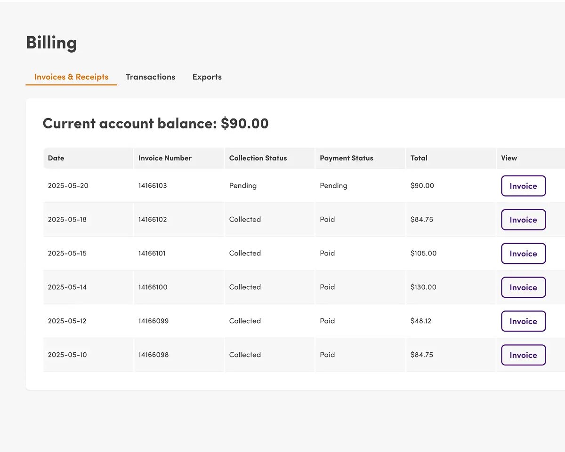The image size is (565, 452).
Task: Click the Date column header
Action: pos(56,158)
